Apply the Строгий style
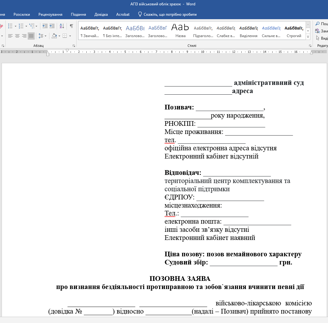Viewport: 328px width, 323px height. click(x=294, y=31)
